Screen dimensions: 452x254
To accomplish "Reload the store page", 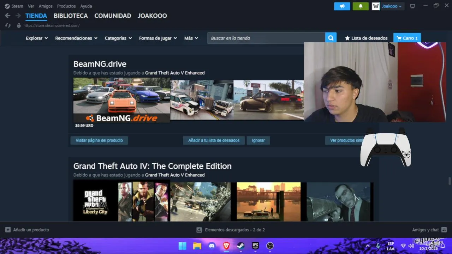I will pos(8,25).
